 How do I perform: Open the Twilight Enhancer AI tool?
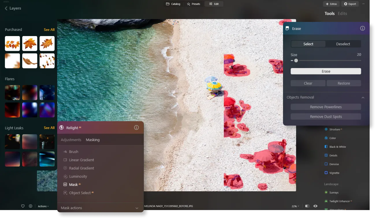point(338,201)
